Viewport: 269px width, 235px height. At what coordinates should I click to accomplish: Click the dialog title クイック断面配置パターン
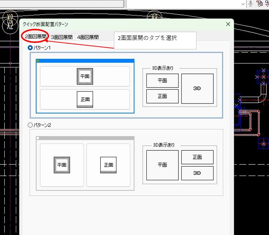pyautogui.click(x=45, y=25)
